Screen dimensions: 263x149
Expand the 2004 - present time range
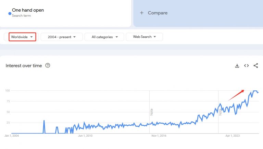pos(62,37)
